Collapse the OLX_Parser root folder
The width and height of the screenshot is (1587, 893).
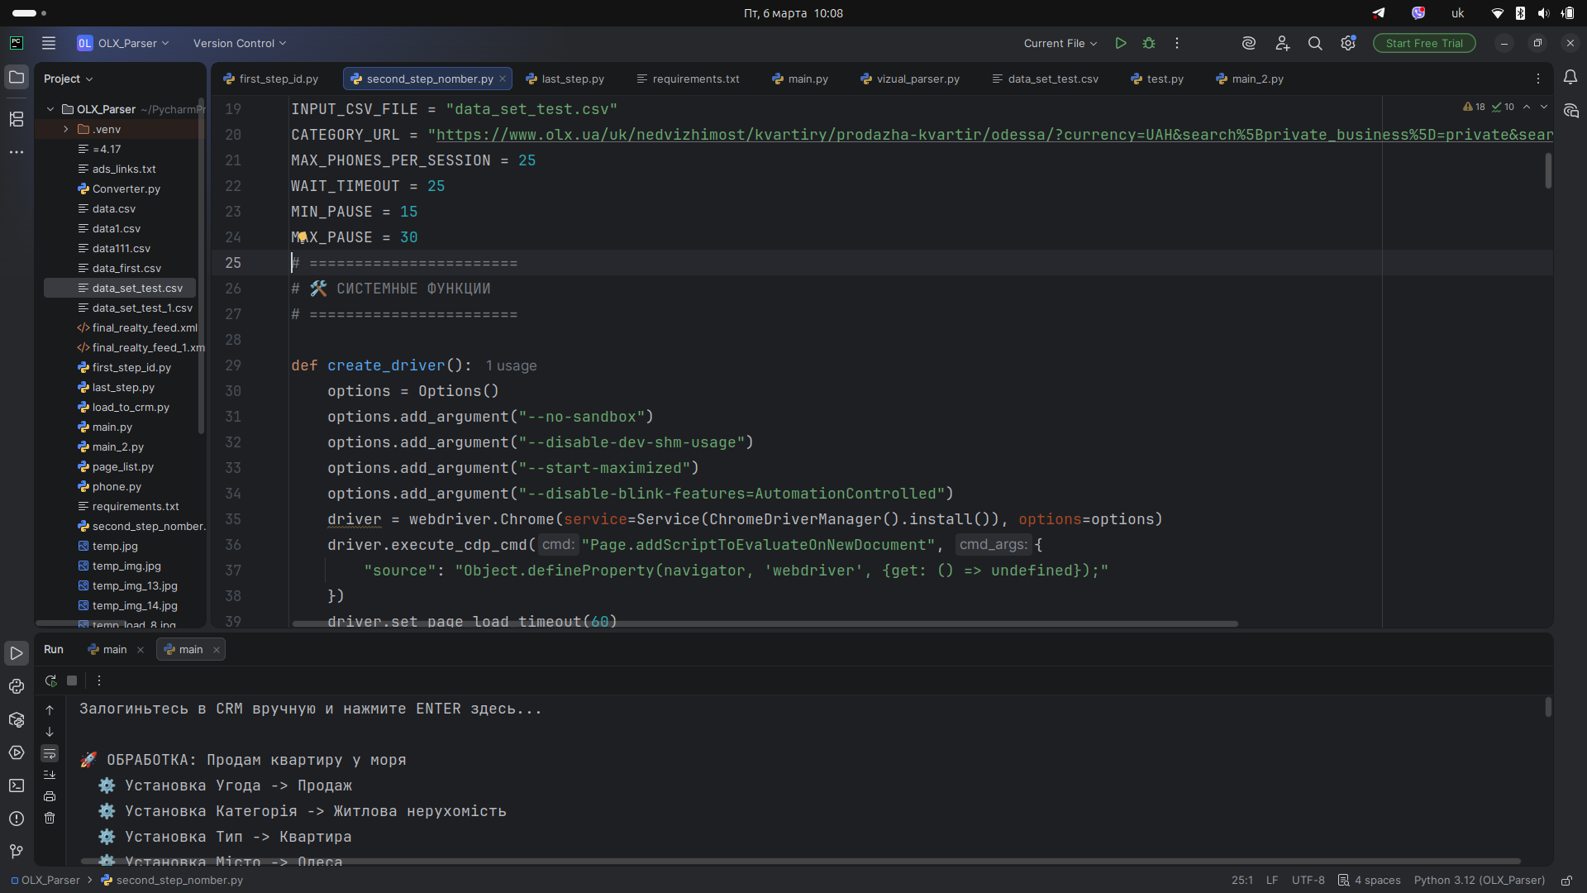click(x=50, y=109)
